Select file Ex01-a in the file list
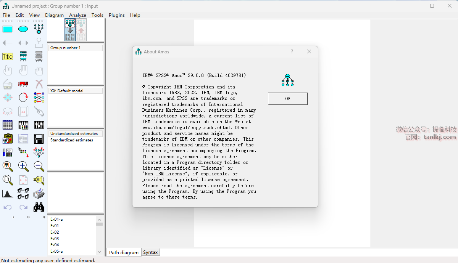The image size is (458, 263). pyautogui.click(x=56, y=219)
